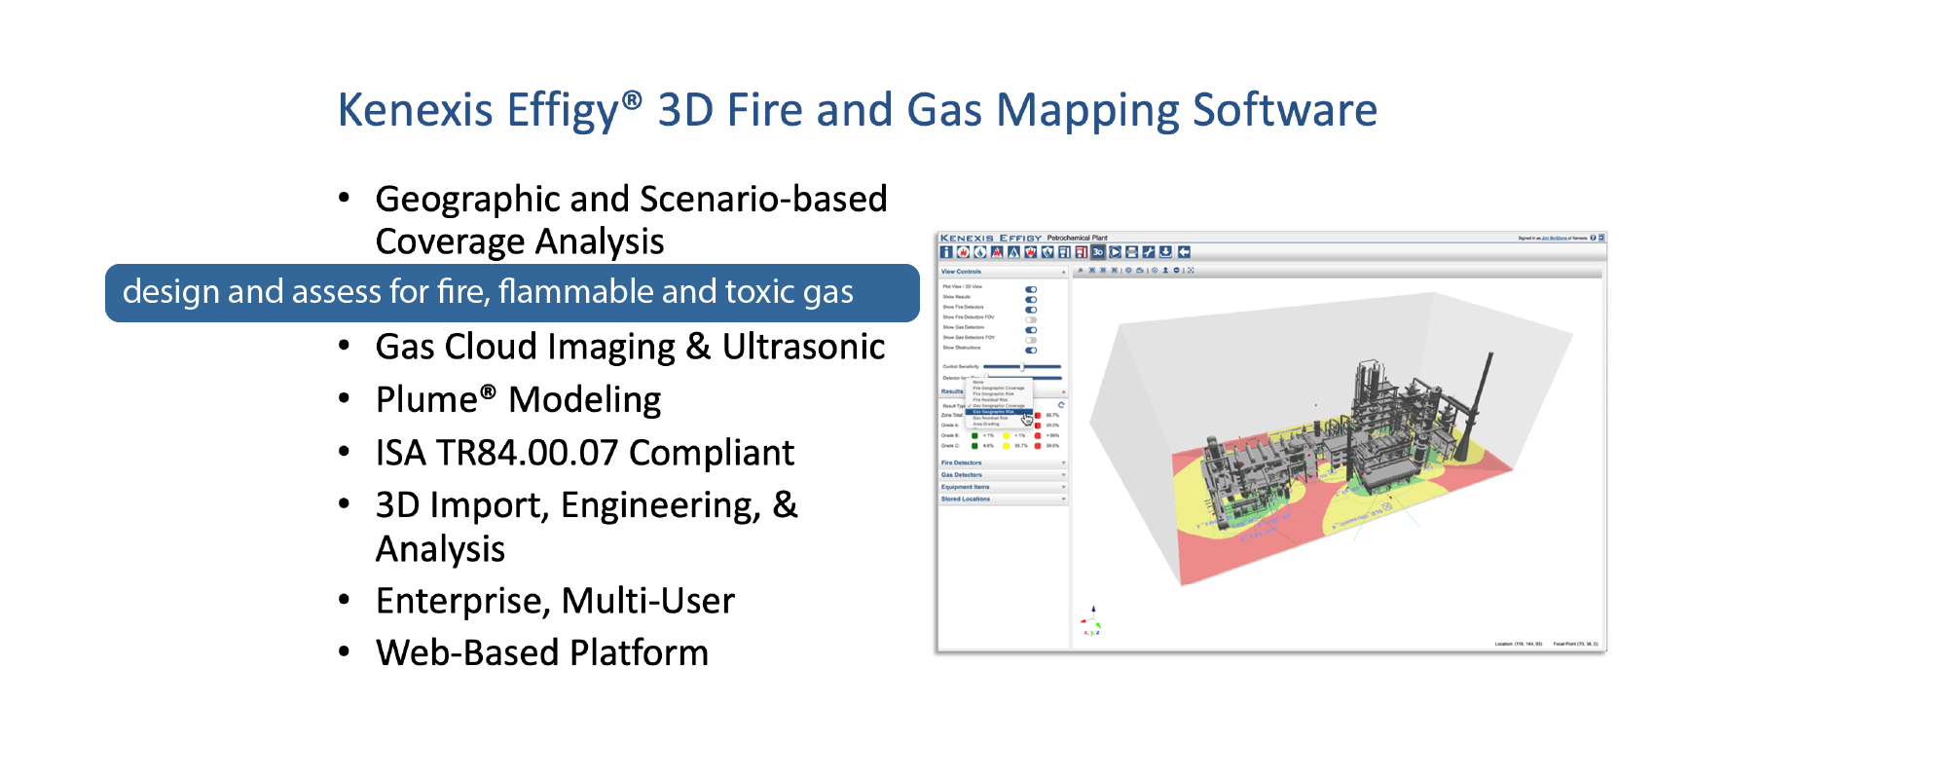Click the back arrow icon
1947x779 pixels.
[1184, 252]
